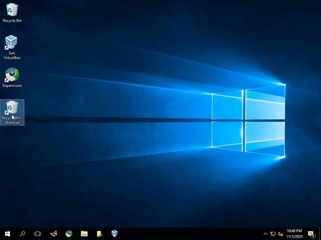Select the Recycle Bin - Shortcut icon
This screenshot has height=240, width=321.
(12, 112)
